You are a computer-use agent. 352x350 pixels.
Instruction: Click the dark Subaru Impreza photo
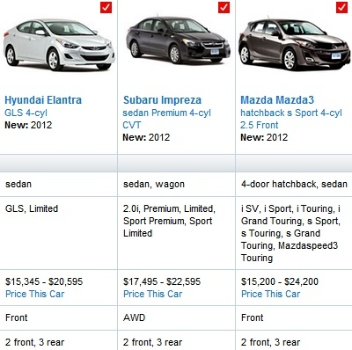pyautogui.click(x=177, y=40)
